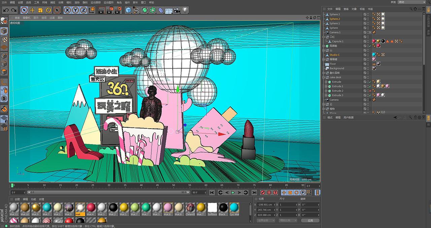Render the active view clapperboard icon
The width and height of the screenshot is (431, 228).
tap(101, 10)
